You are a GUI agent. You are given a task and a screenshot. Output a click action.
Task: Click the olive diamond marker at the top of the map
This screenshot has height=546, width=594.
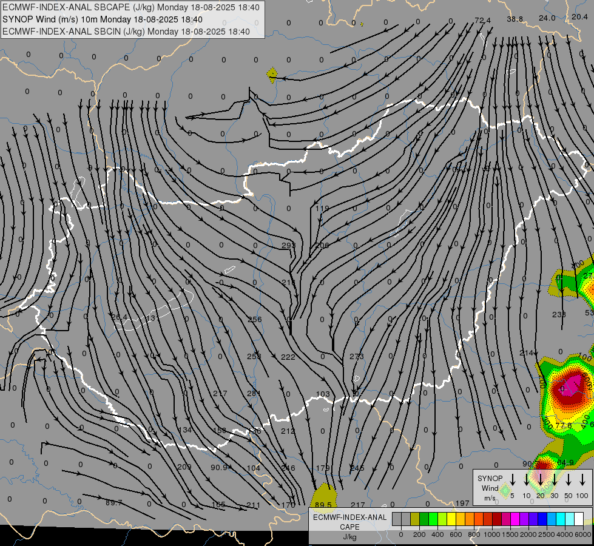click(272, 75)
